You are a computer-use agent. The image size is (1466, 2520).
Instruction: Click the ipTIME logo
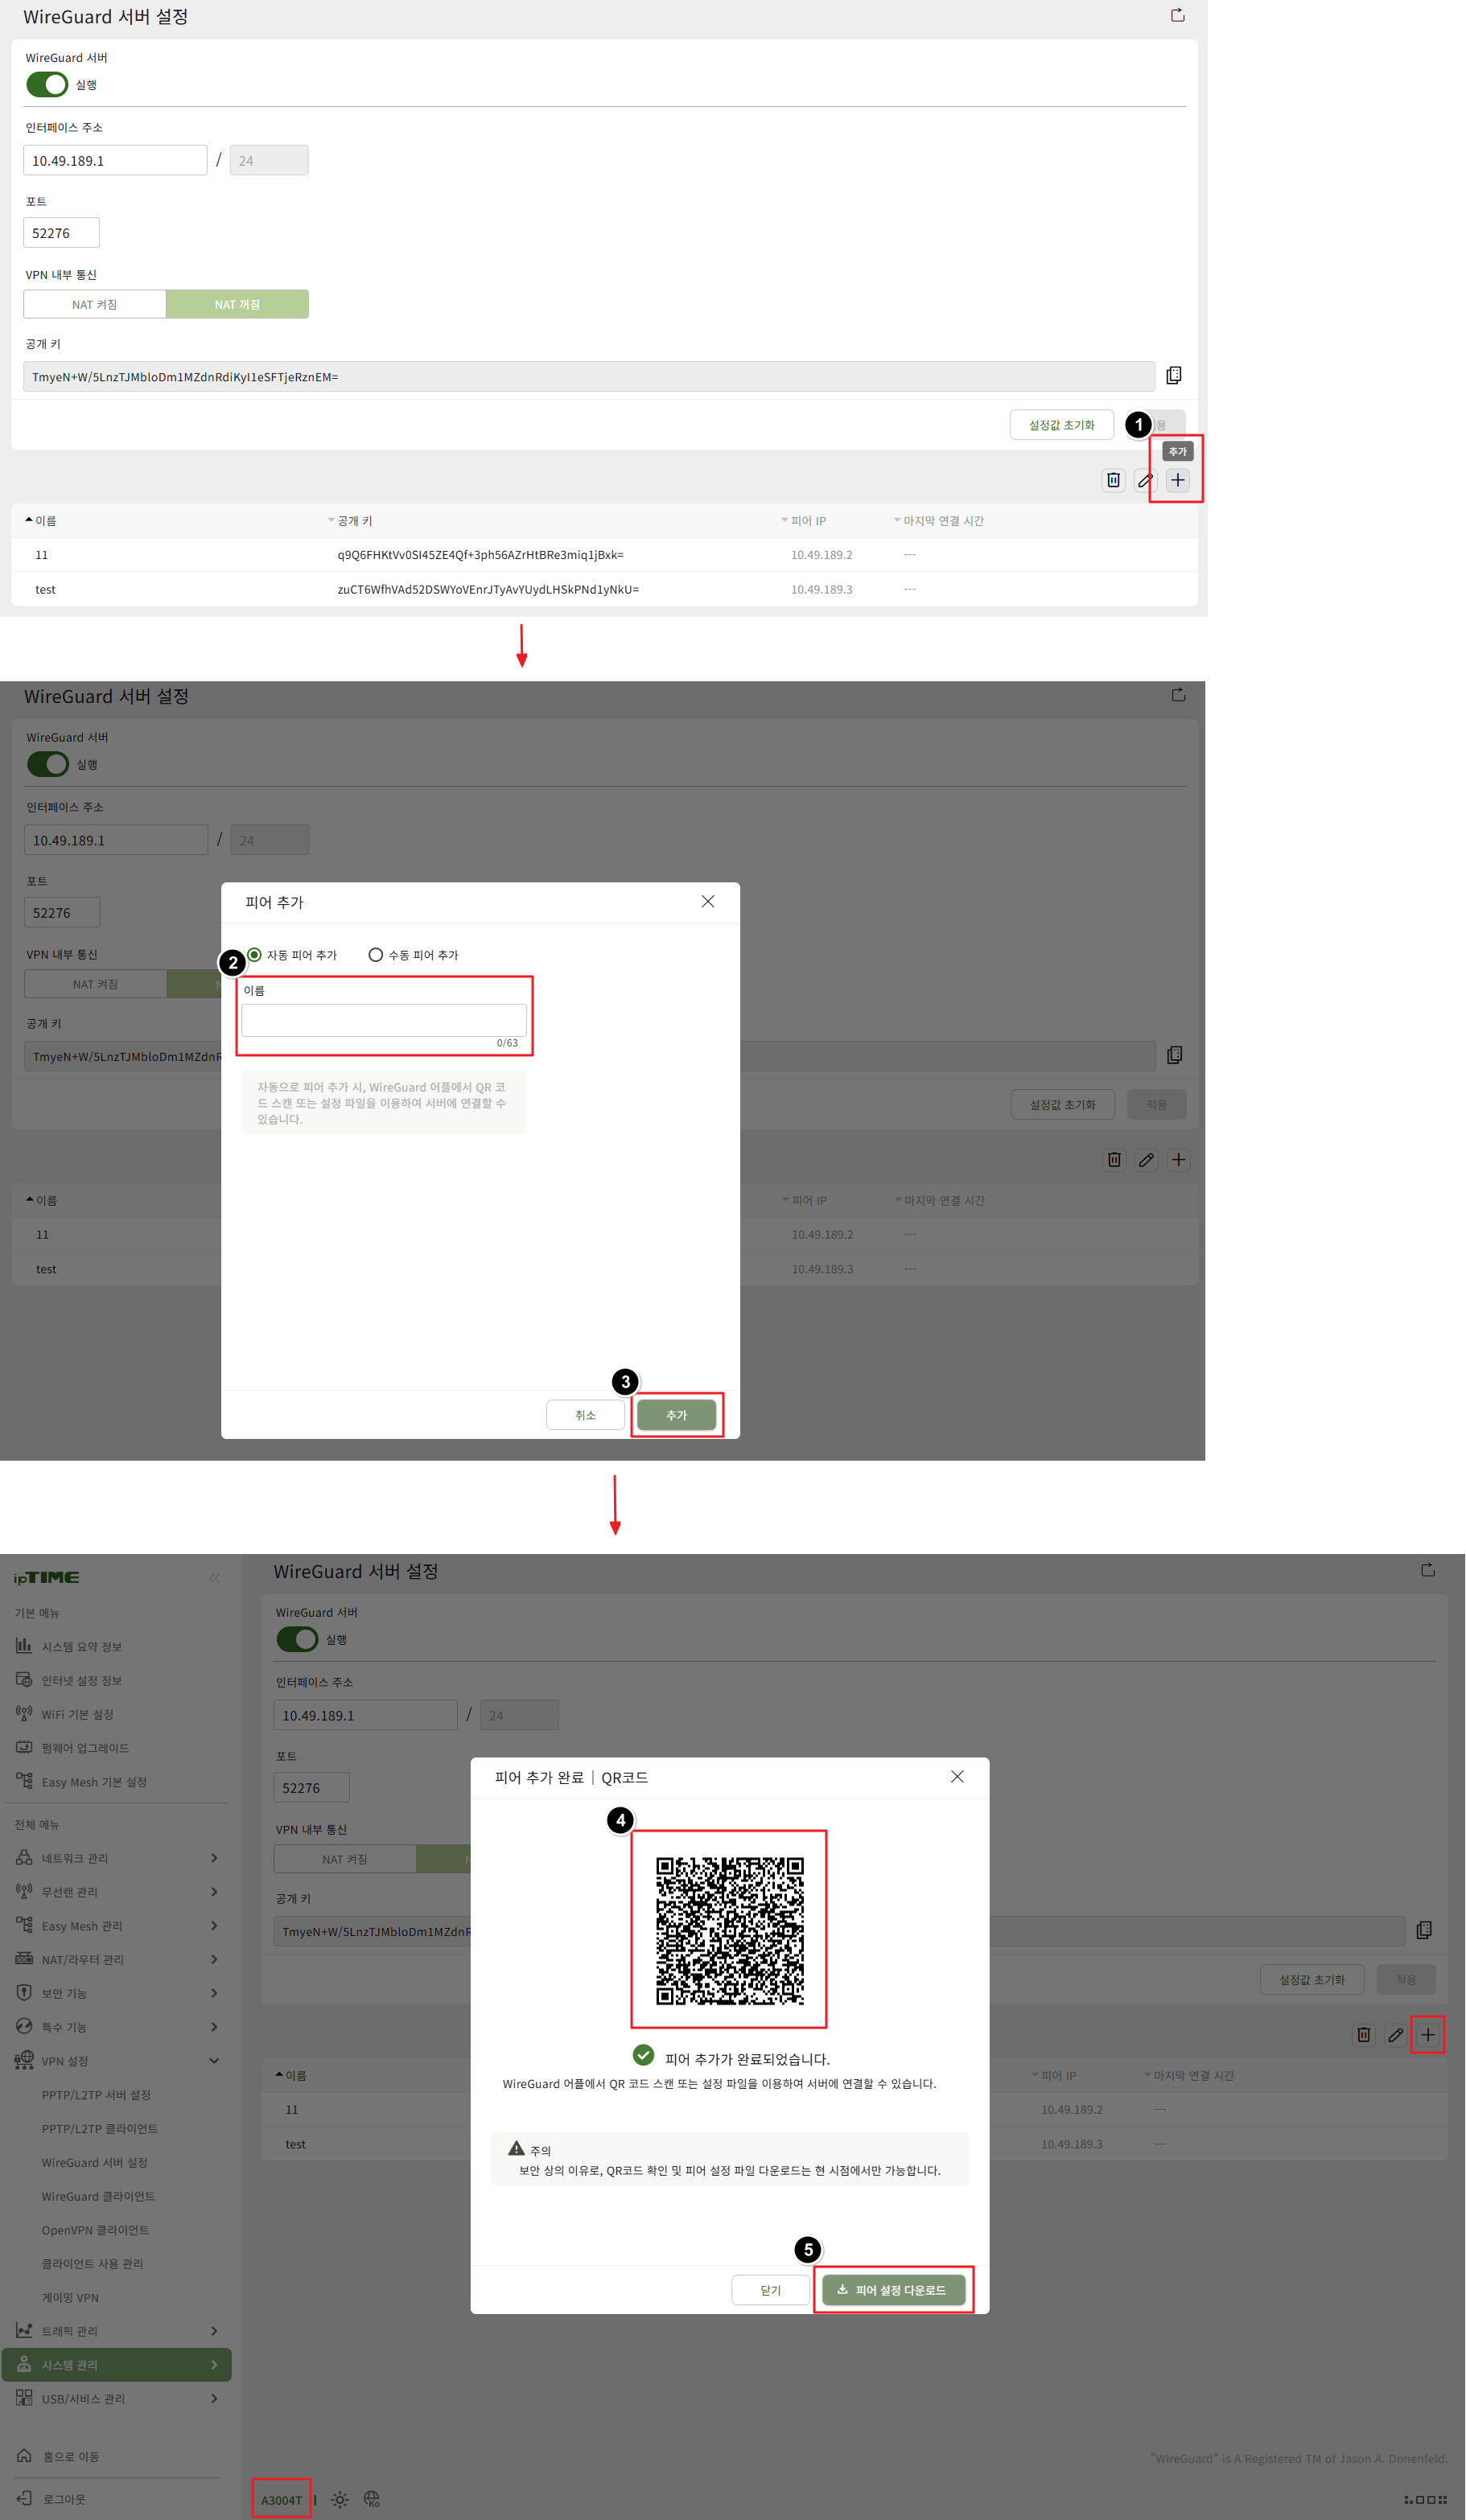coord(46,1578)
